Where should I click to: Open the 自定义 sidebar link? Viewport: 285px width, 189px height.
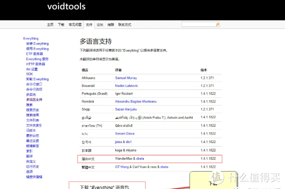coord(31,162)
